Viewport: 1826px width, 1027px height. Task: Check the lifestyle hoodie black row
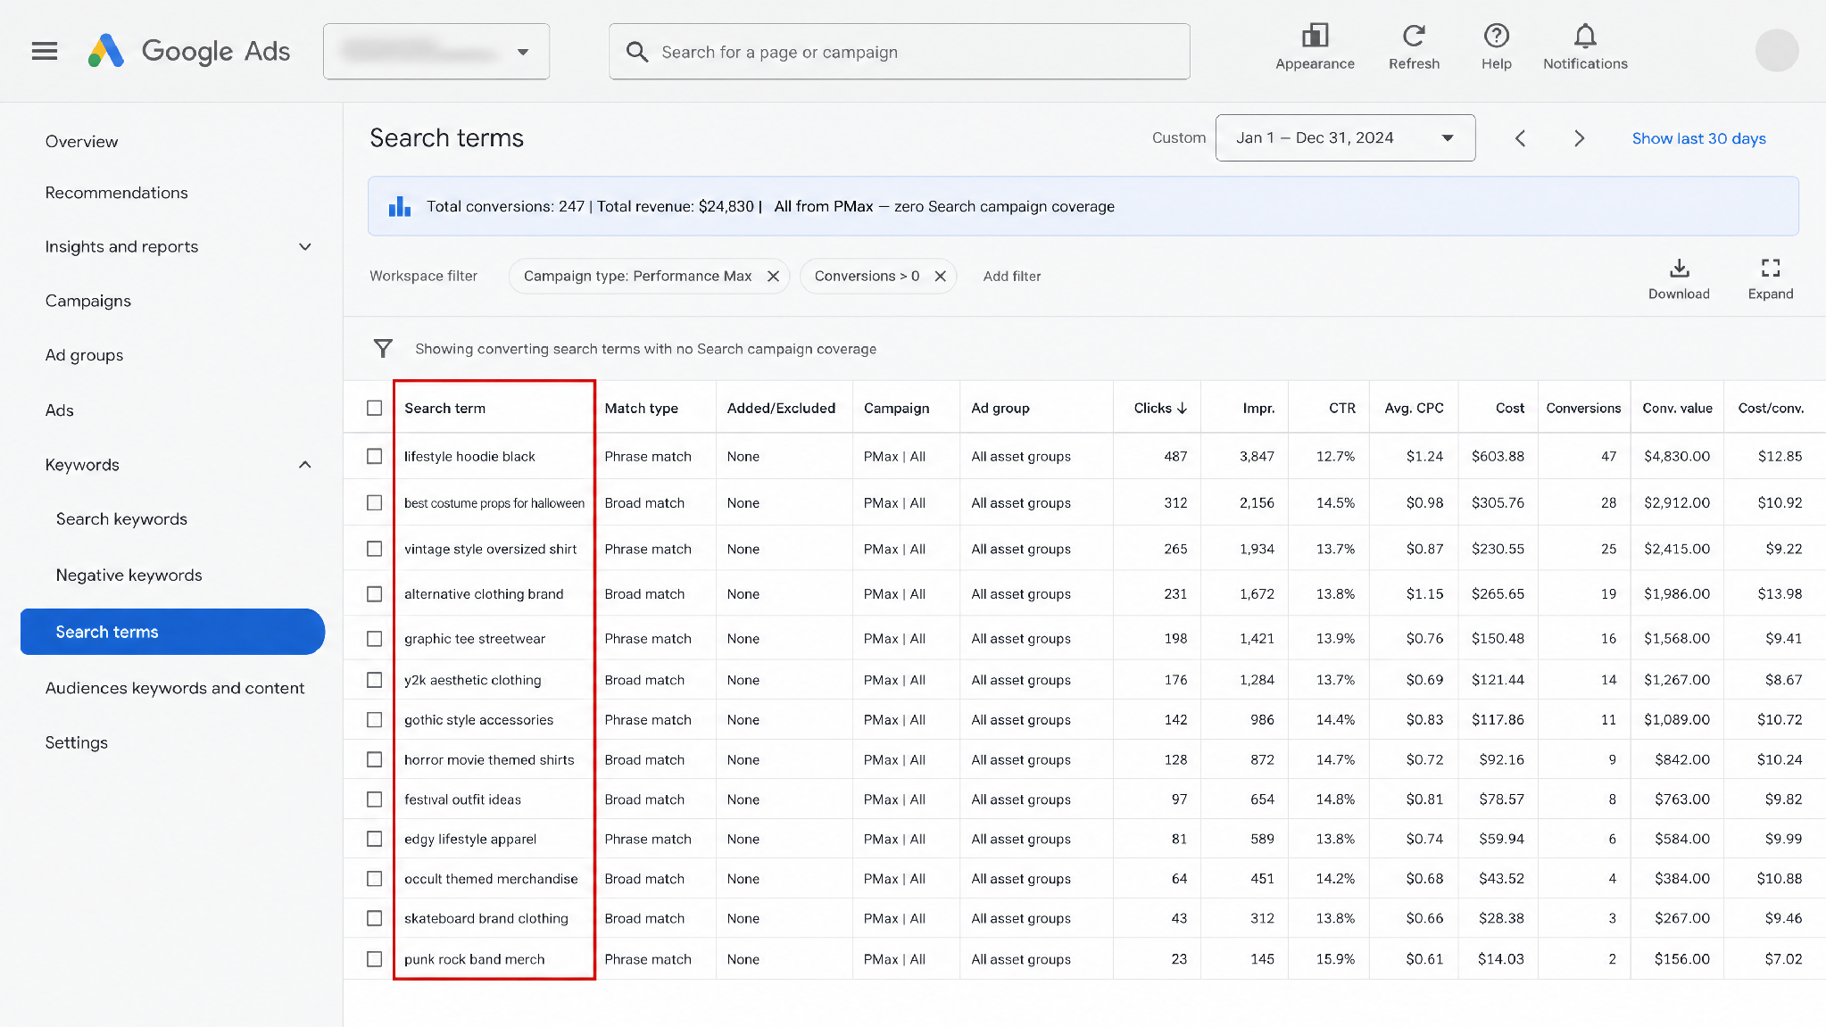(x=375, y=456)
